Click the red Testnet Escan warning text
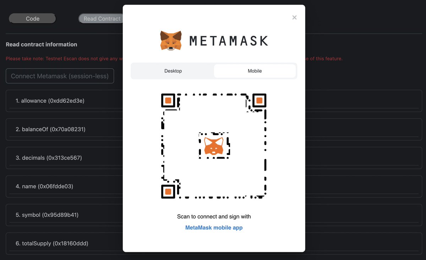Image resolution: width=426 pixels, height=260 pixels. [x=64, y=59]
